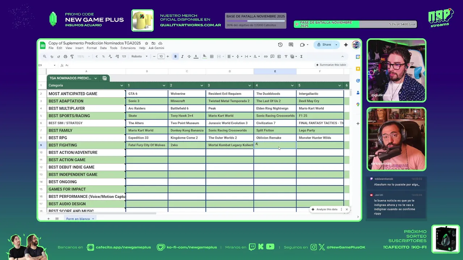
Task: Toggle italic formatting
Action: point(182,56)
